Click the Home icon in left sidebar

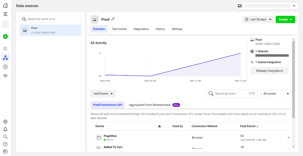pyautogui.click(x=5, y=5)
